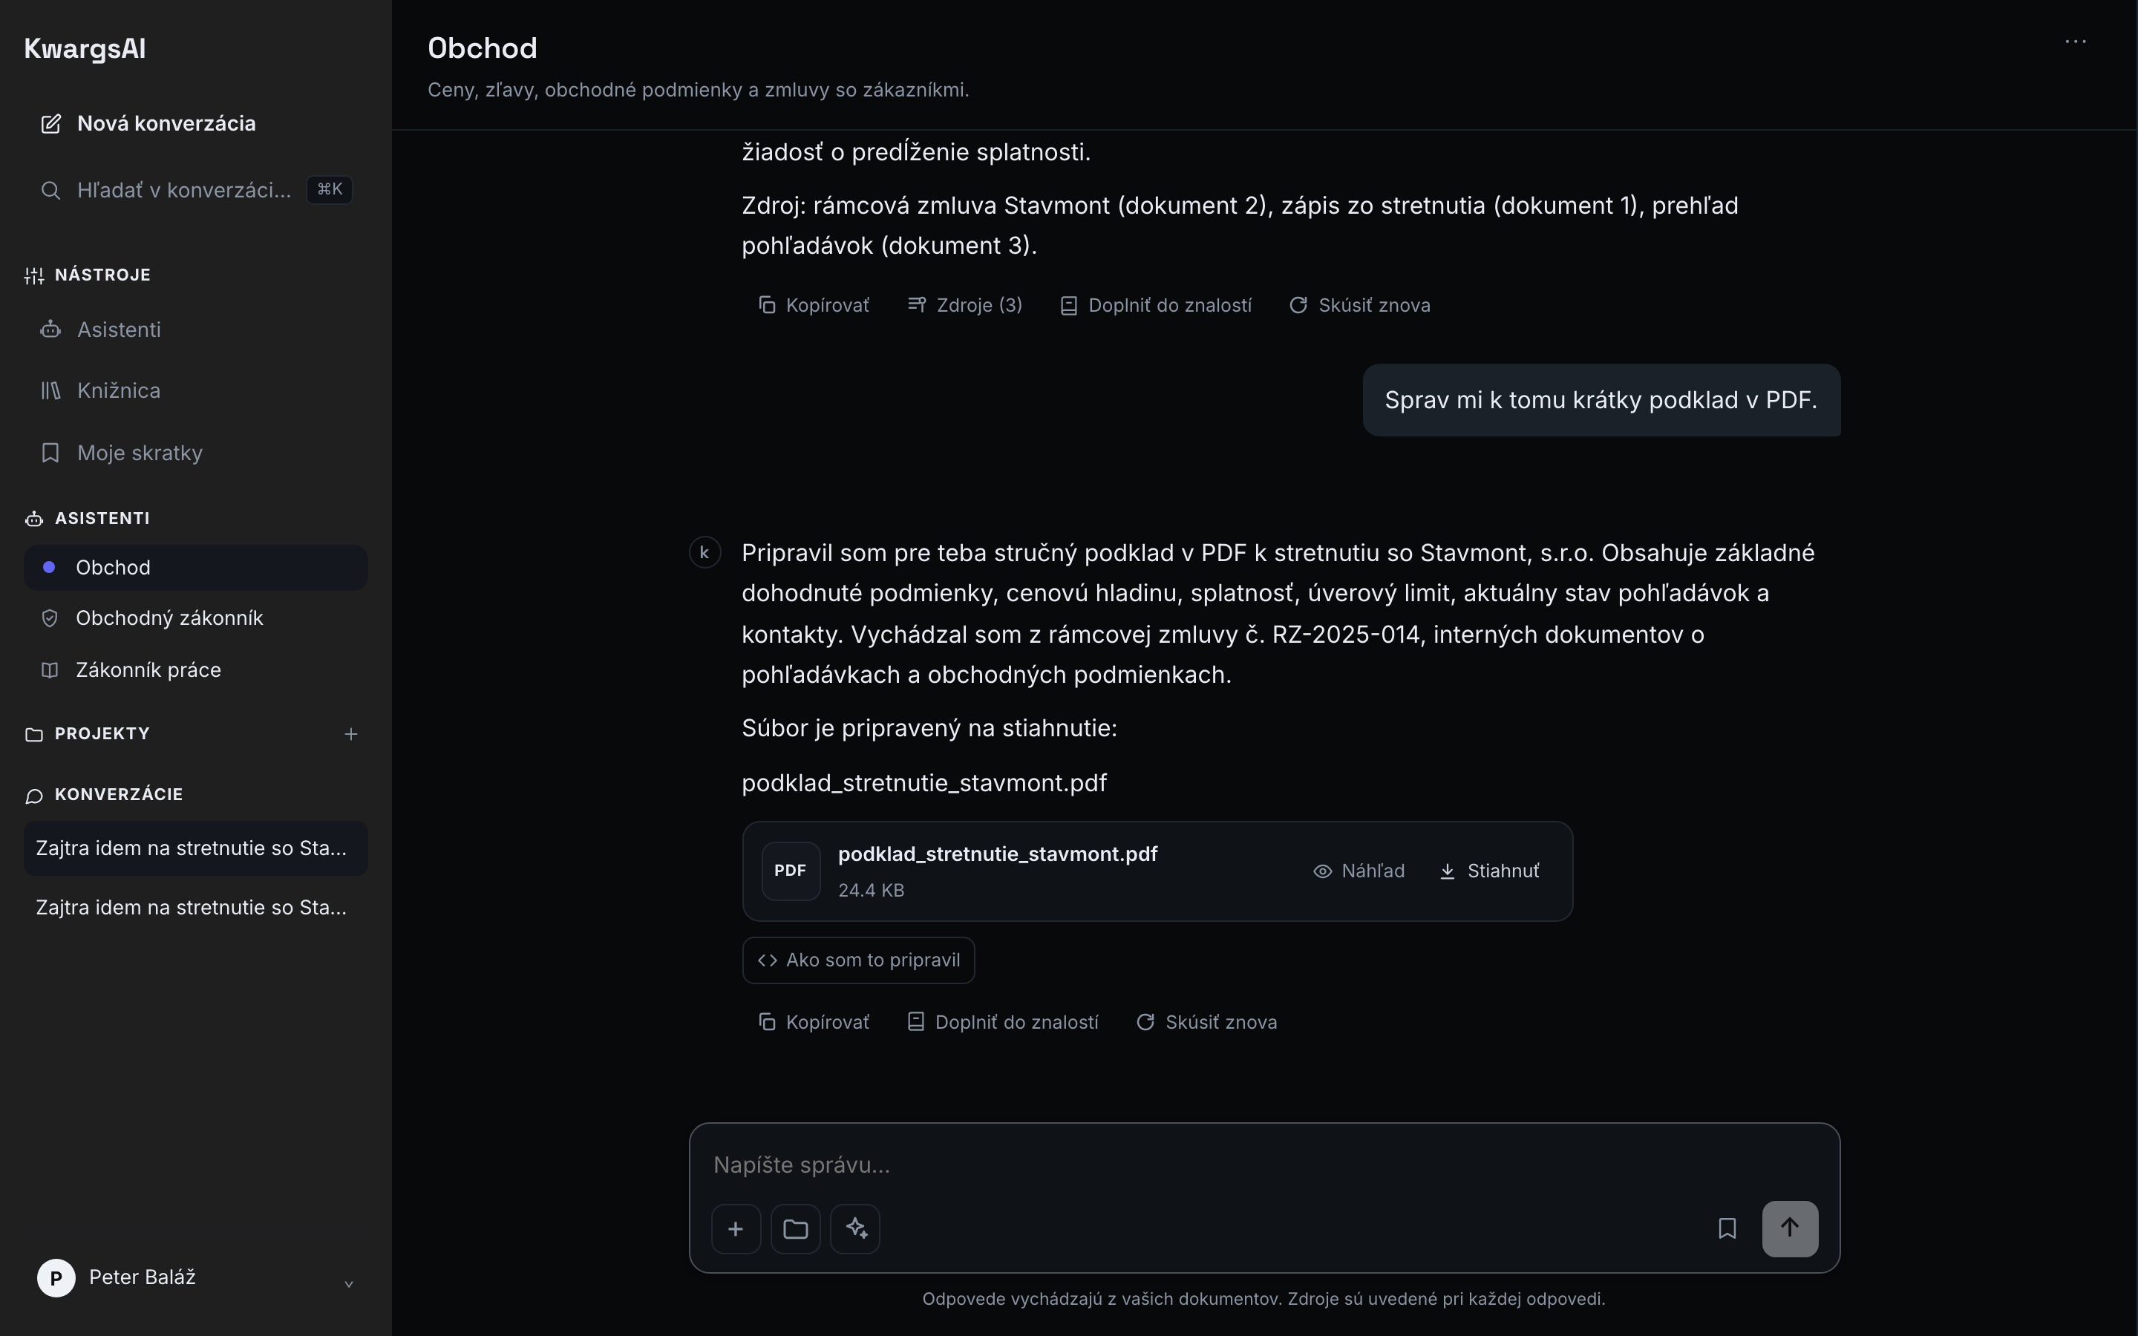Image resolution: width=2138 pixels, height=1336 pixels.
Task: Open the Zdroje (3) sources list
Action: coord(965,305)
